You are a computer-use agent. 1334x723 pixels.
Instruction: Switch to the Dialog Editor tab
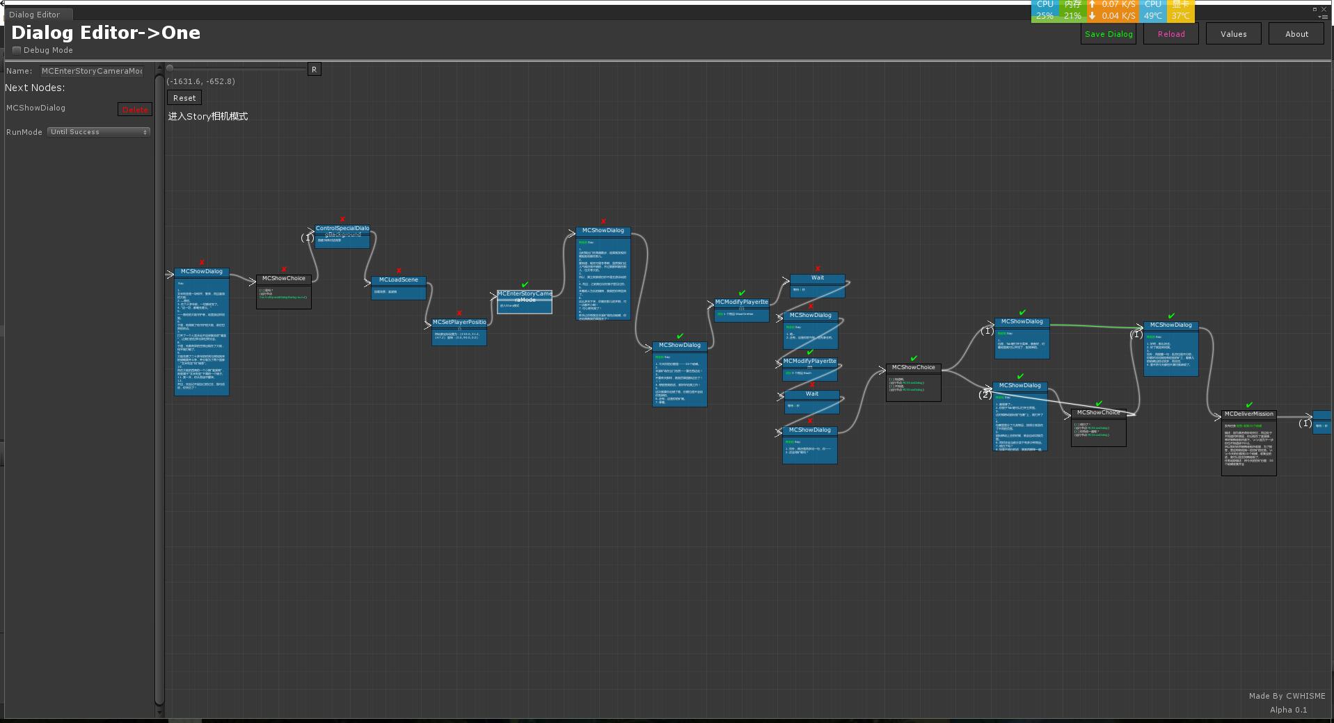coord(35,15)
